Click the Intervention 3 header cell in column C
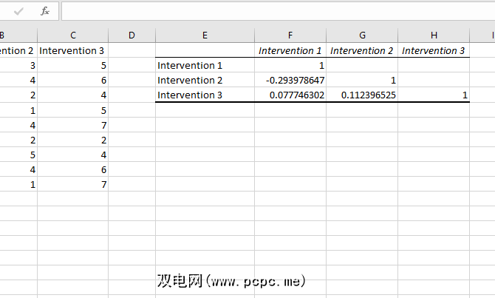 [x=72, y=51]
